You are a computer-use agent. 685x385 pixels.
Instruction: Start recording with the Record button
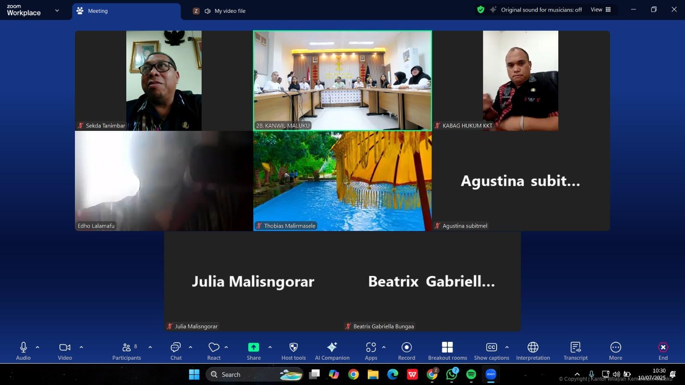point(406,351)
